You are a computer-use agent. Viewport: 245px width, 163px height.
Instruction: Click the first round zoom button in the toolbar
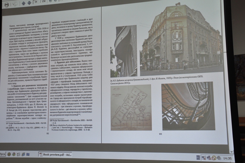coord(51,1)
